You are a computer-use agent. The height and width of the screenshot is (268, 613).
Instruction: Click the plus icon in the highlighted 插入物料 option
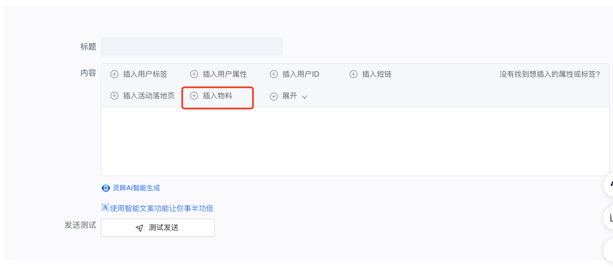[x=194, y=96]
